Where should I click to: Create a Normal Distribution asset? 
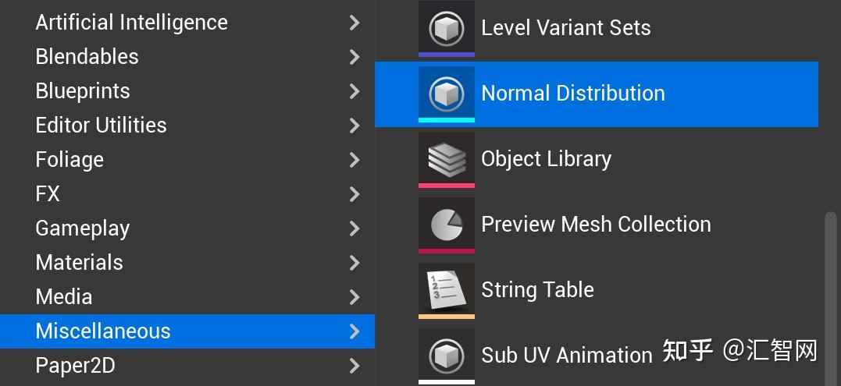pyautogui.click(x=573, y=94)
